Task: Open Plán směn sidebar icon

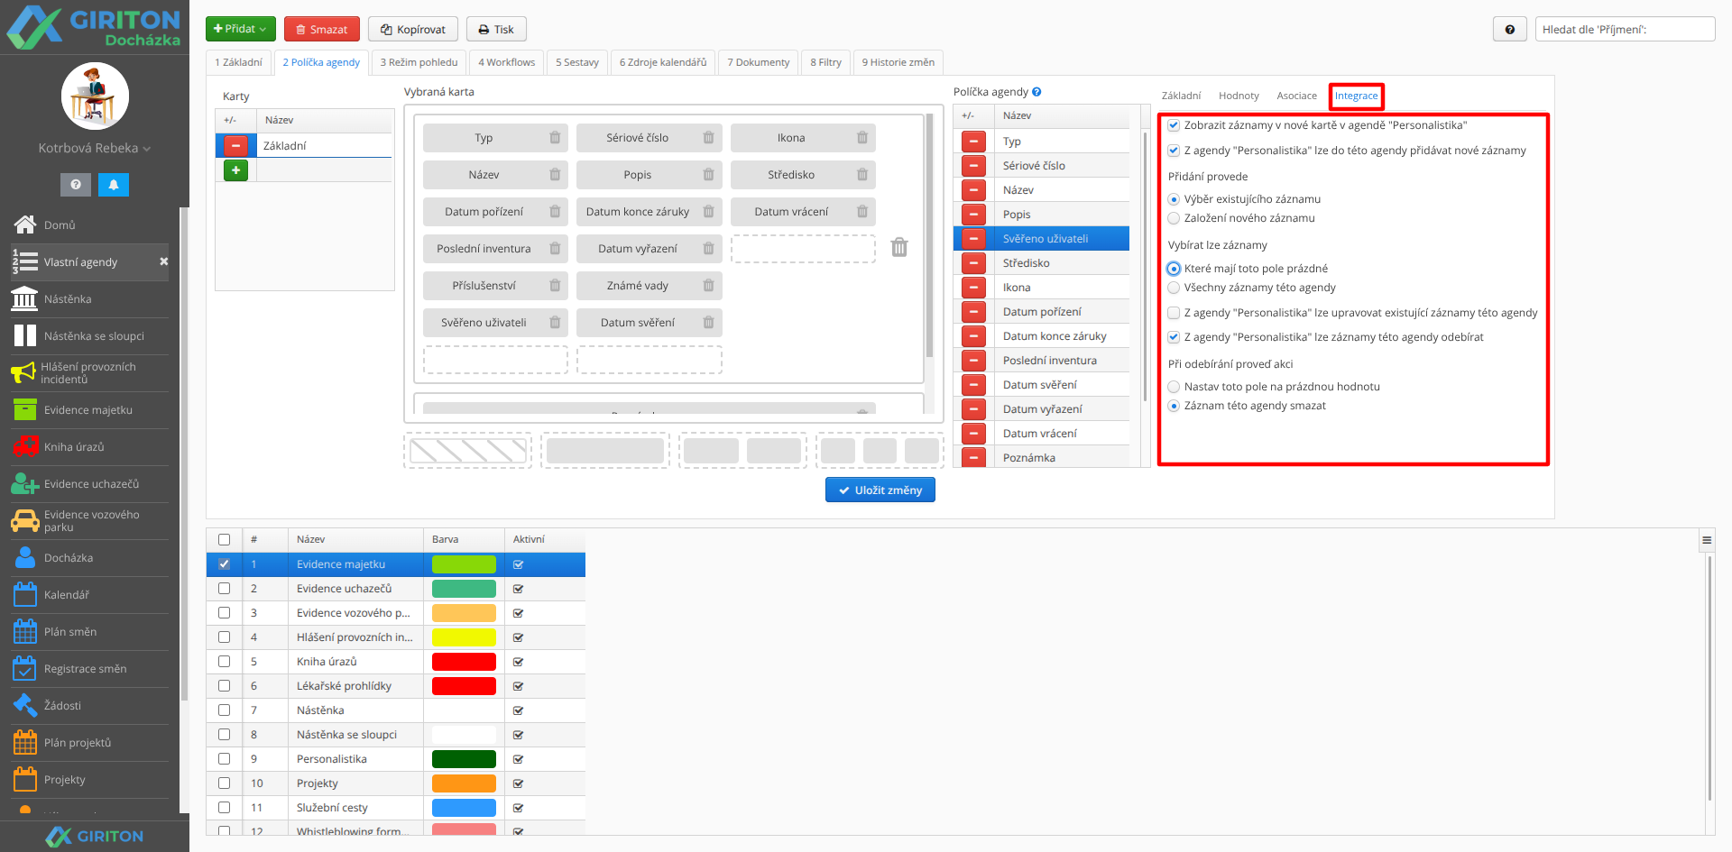Action: pos(24,631)
